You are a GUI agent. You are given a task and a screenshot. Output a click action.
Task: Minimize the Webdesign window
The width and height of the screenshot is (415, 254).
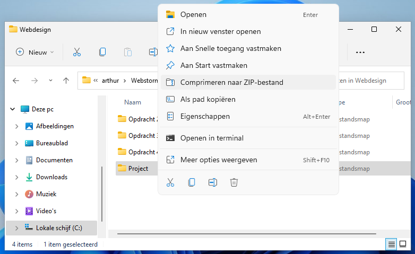[350, 29]
